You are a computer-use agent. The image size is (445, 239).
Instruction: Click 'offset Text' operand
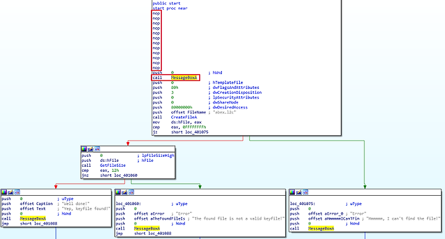(x=33, y=209)
